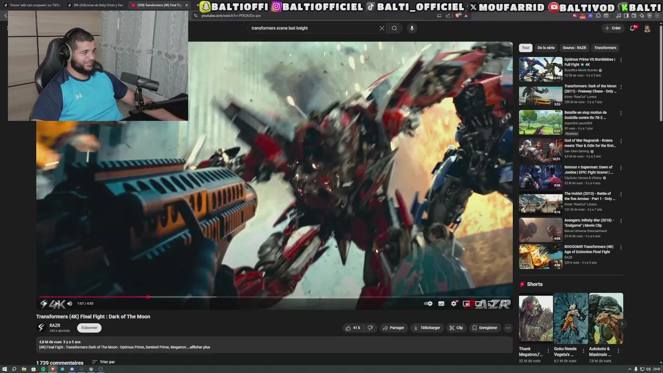
Task: Click the video progress bar
Action: tap(275, 297)
